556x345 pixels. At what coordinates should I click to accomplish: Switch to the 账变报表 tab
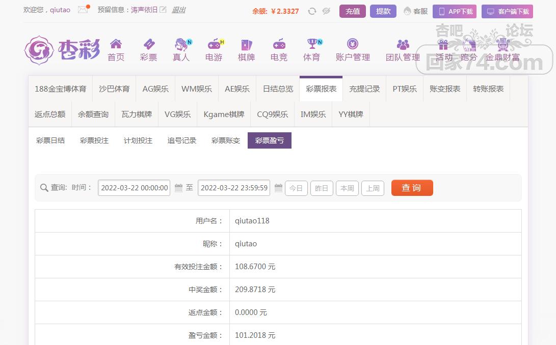444,89
